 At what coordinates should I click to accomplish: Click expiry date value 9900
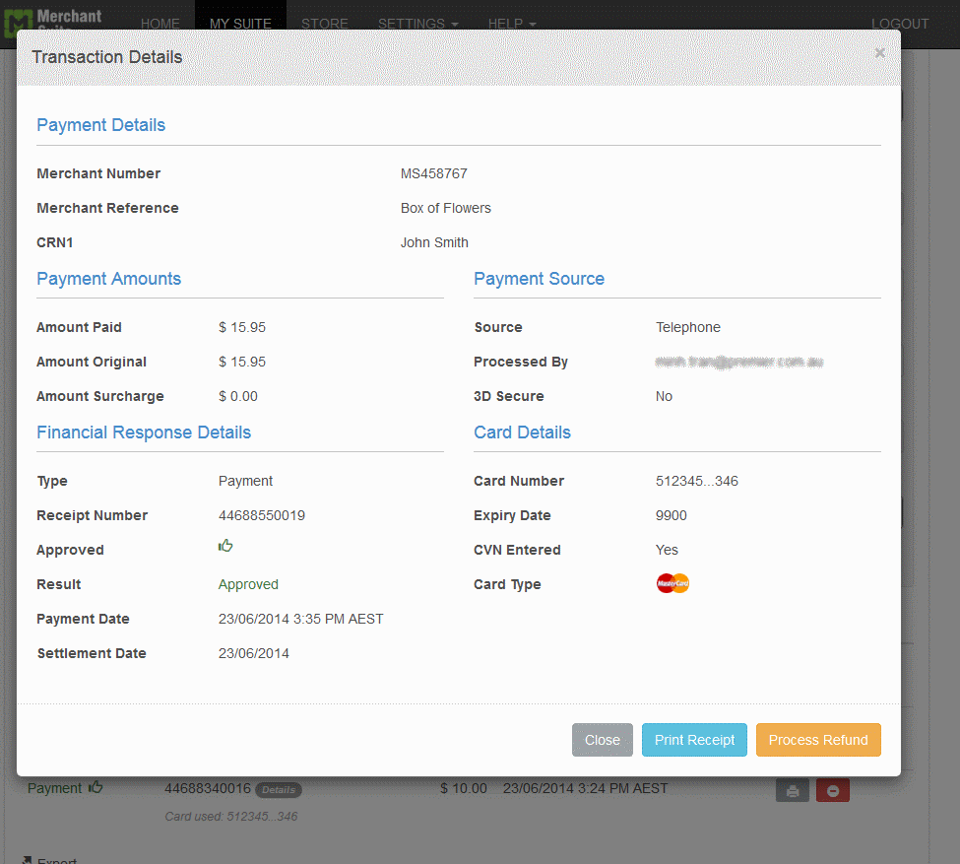click(x=672, y=515)
